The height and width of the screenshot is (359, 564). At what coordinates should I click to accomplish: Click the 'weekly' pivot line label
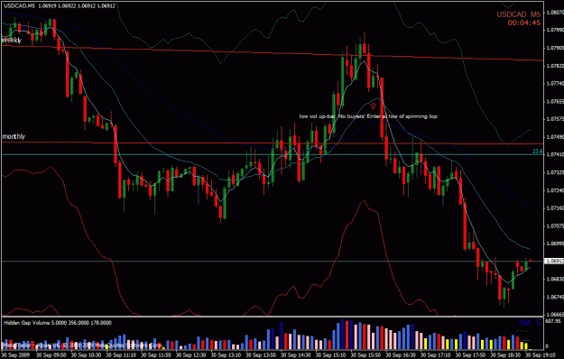click(12, 41)
